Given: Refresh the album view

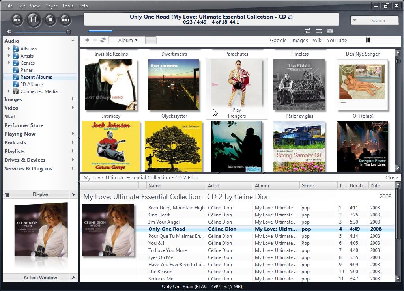Looking at the screenshot, I should pos(103,40).
